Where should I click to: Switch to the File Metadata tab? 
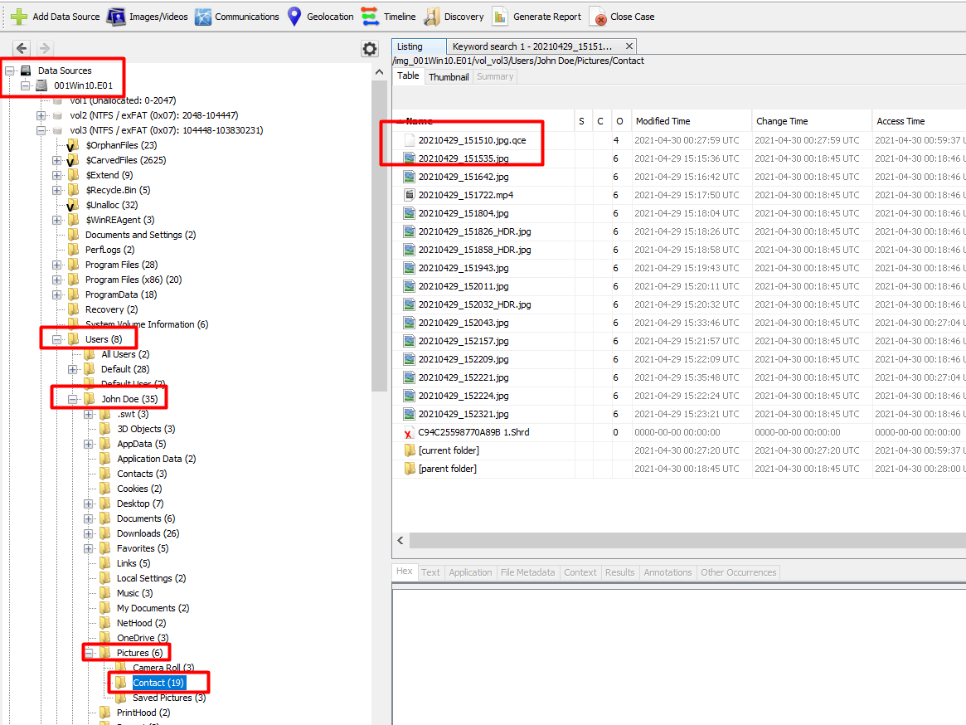click(x=528, y=572)
